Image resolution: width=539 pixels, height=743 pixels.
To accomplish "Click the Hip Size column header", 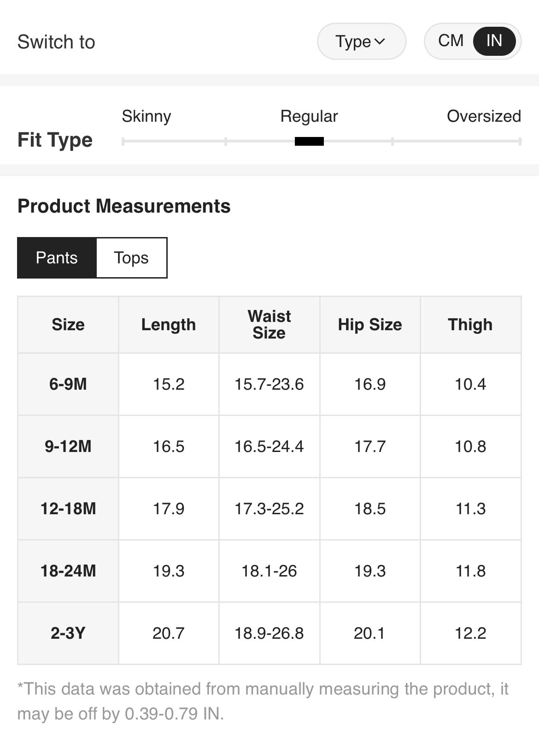I will coord(370,325).
